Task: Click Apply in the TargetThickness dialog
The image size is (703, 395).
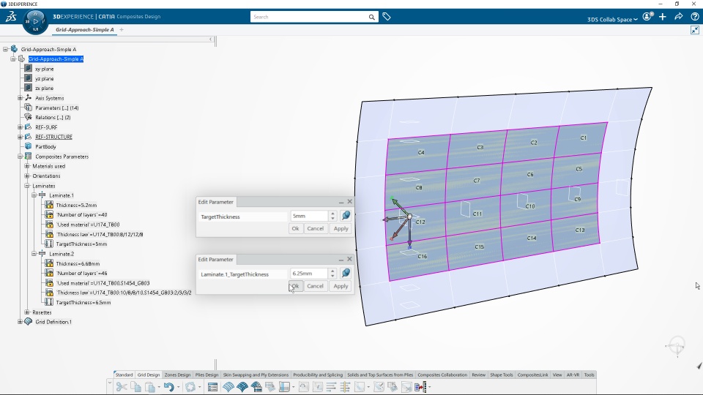Action: pos(341,228)
